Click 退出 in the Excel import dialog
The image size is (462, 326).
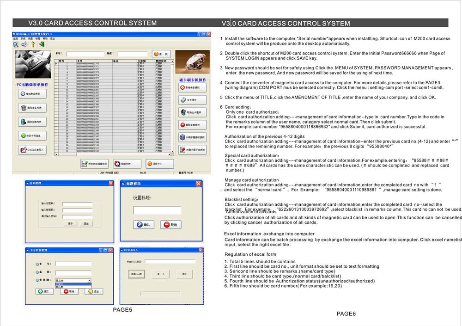[x=184, y=274]
